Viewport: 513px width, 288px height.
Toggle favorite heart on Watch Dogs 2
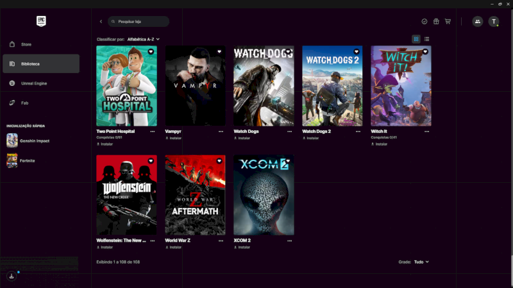[357, 52]
